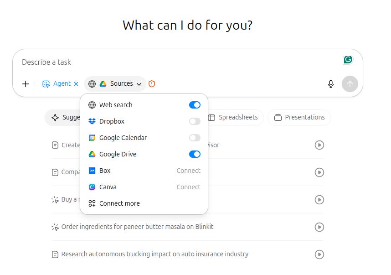Click the Grammarly icon in task box
This screenshot has width=391, height=275.
(x=348, y=60)
